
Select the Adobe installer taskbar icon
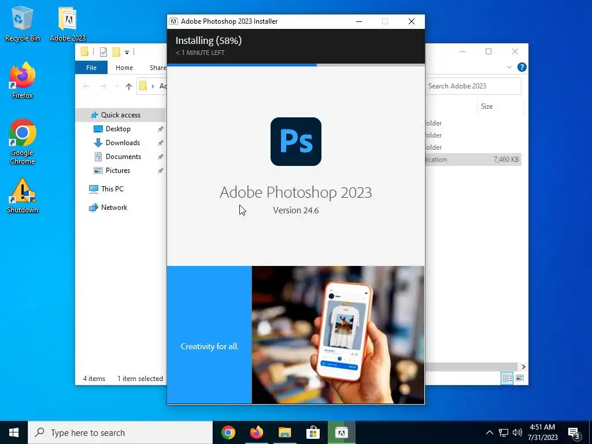pyautogui.click(x=341, y=432)
